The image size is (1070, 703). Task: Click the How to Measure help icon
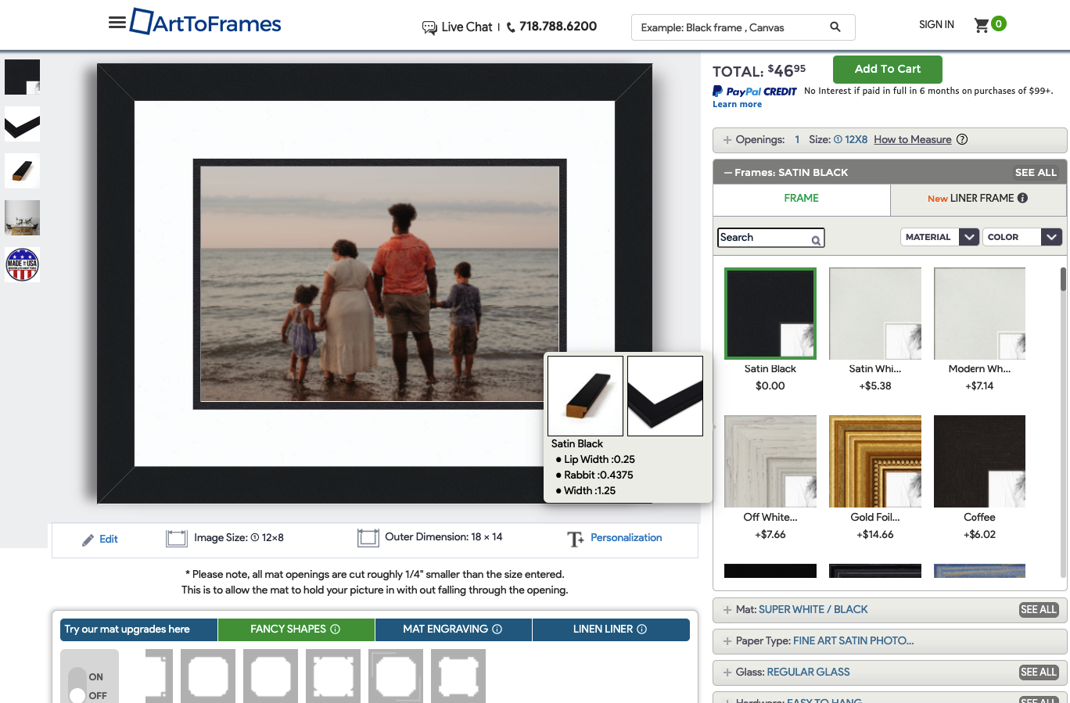pyautogui.click(x=963, y=140)
